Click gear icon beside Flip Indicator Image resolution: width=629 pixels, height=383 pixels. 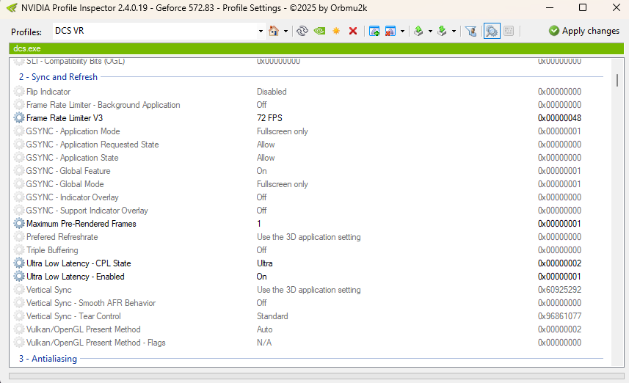point(19,92)
